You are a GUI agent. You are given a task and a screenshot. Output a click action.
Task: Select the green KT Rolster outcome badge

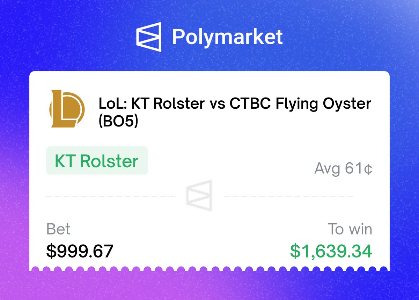pyautogui.click(x=97, y=161)
